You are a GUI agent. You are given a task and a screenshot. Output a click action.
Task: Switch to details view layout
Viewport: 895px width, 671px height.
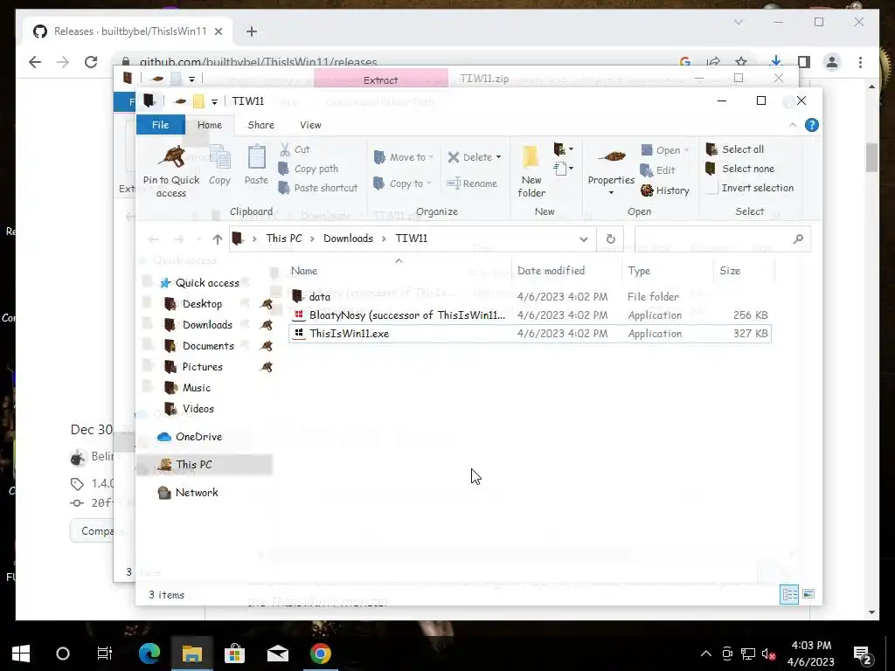789,594
